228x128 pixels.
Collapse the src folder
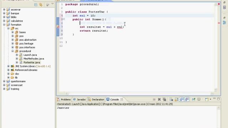(x=8, y=28)
